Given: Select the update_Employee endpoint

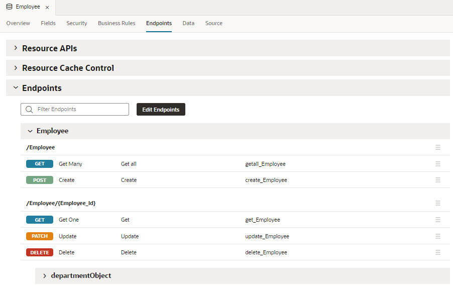Looking at the screenshot, I should (x=267, y=236).
